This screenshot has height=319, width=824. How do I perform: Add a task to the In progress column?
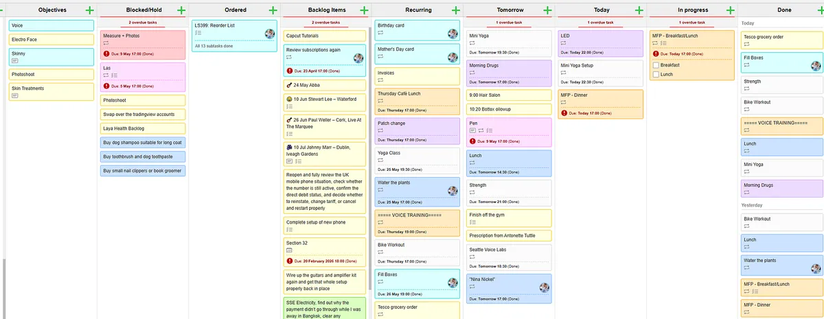point(731,10)
